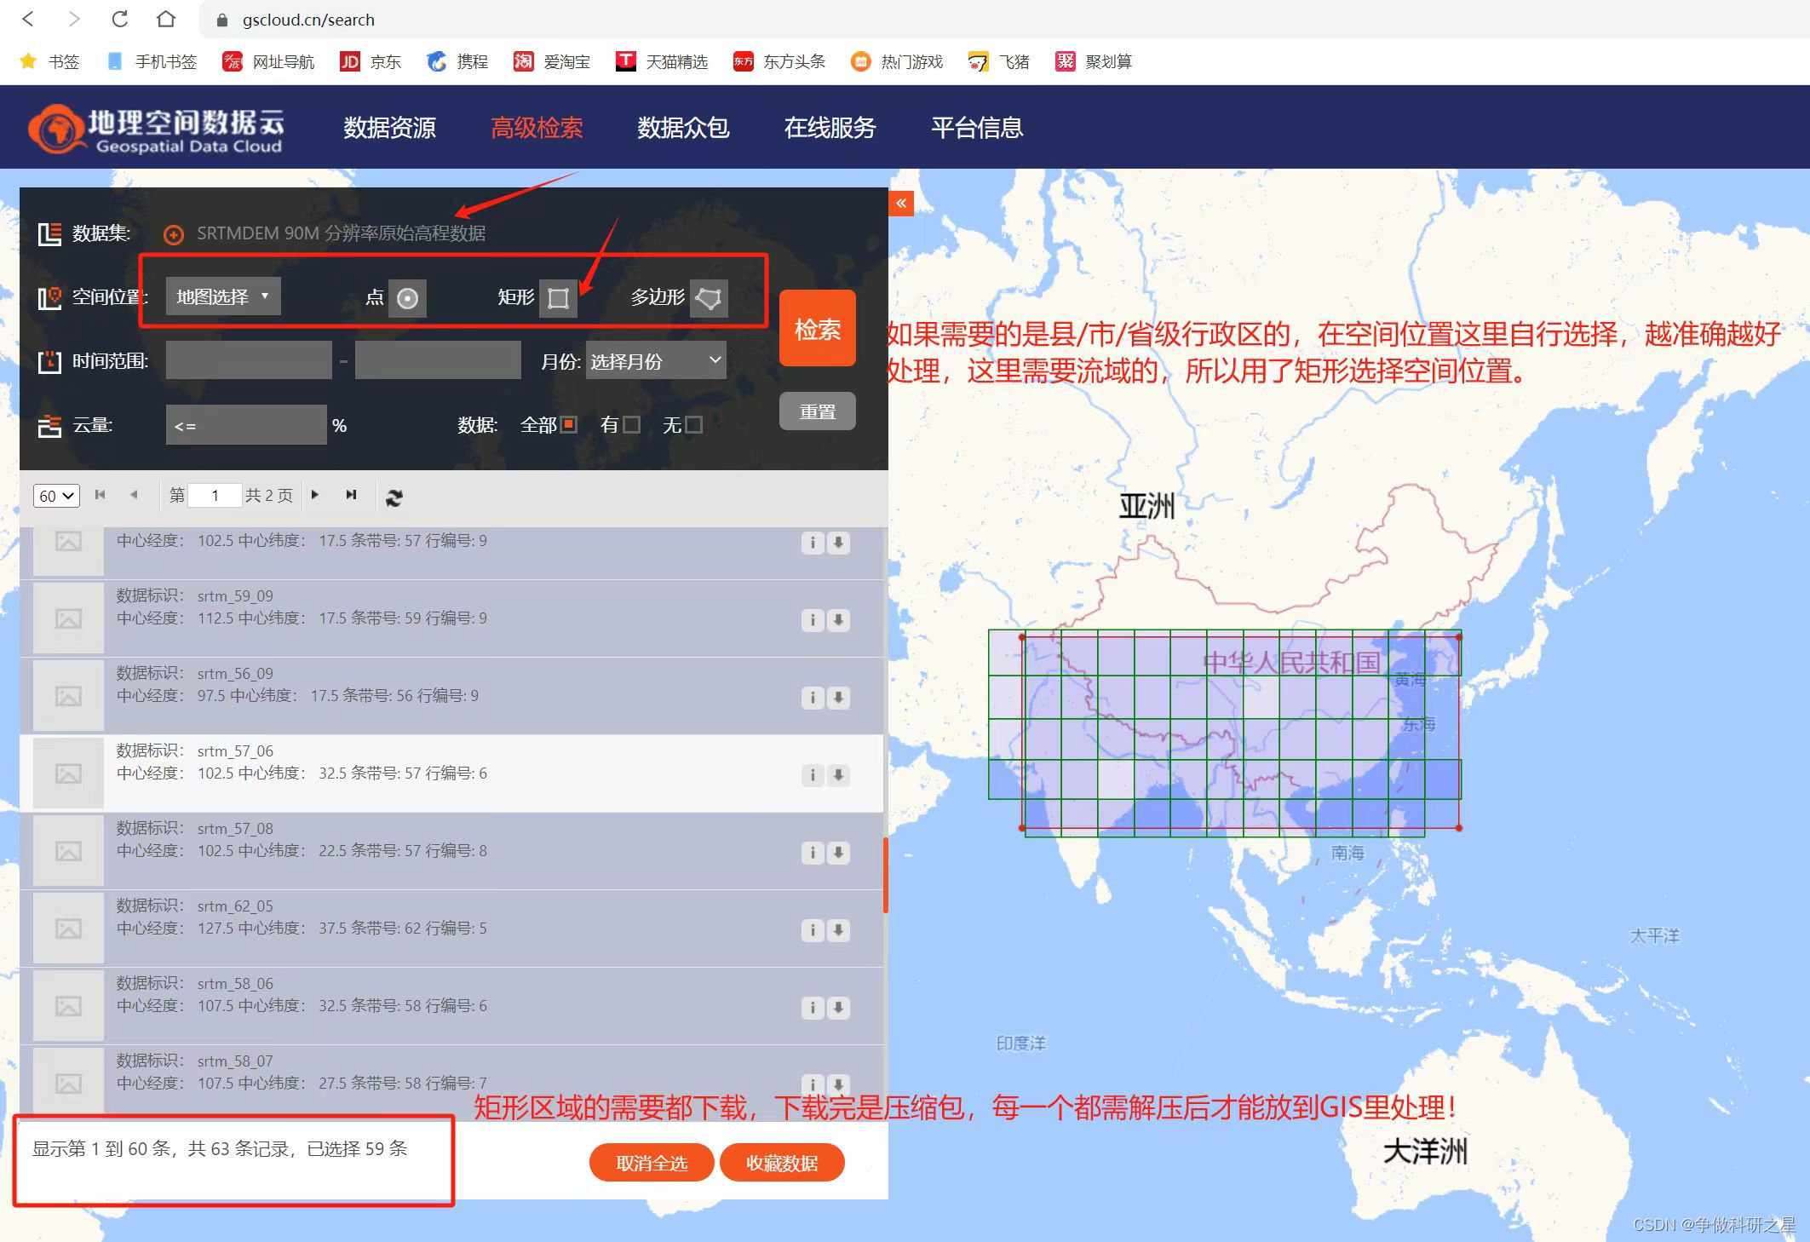Select the point spatial selection tool
Screen dimensions: 1810x1242
click(407, 298)
